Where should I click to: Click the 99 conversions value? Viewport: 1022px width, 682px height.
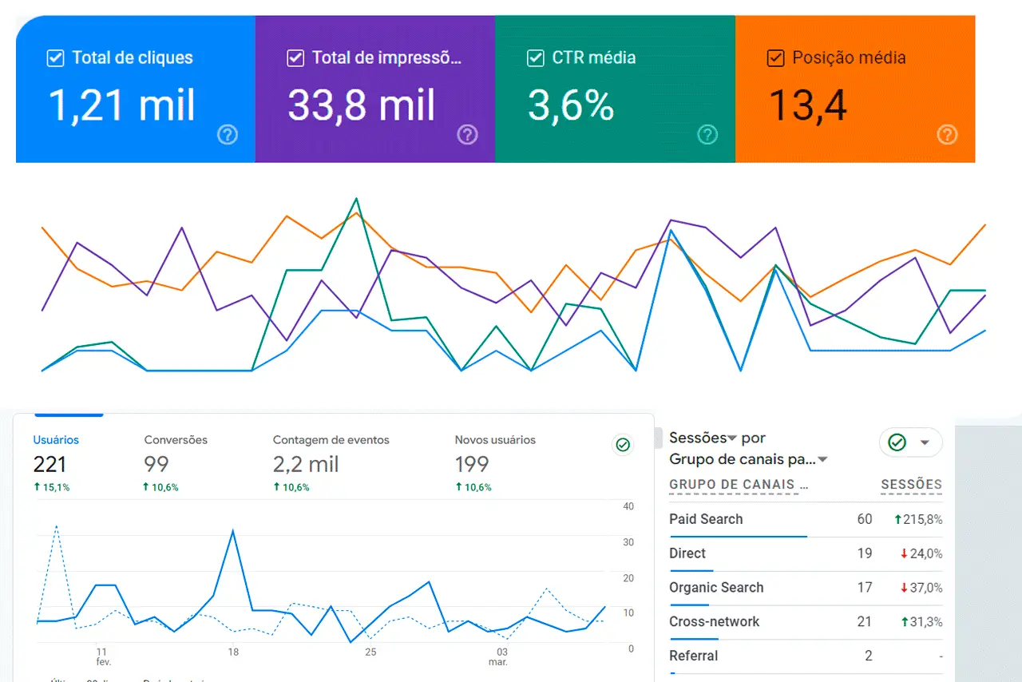click(x=156, y=464)
